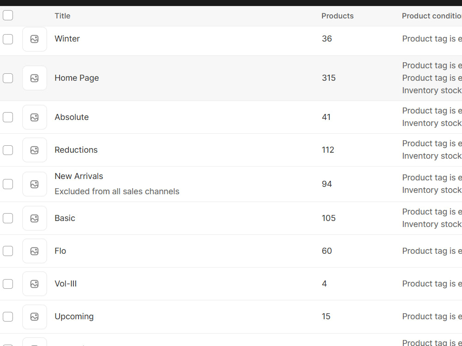Click the product count 112 for Reductions
462x346 pixels.
click(x=328, y=150)
